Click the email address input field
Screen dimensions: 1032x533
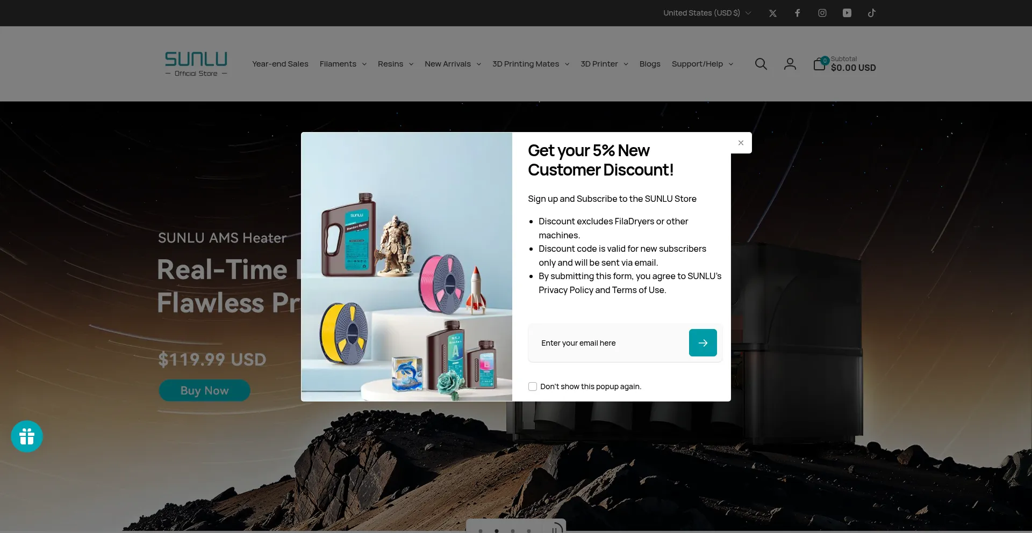click(608, 343)
